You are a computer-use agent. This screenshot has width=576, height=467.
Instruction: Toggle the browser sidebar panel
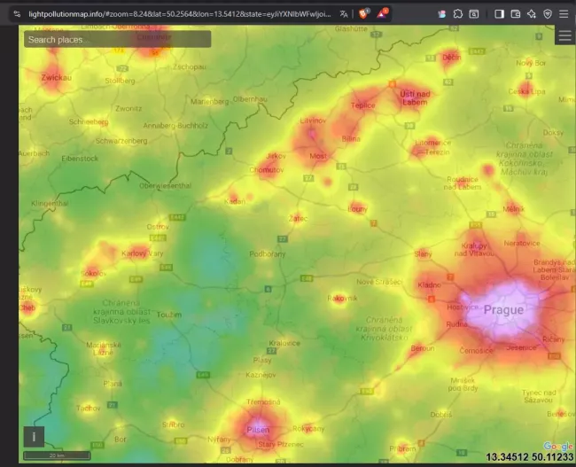click(x=499, y=13)
